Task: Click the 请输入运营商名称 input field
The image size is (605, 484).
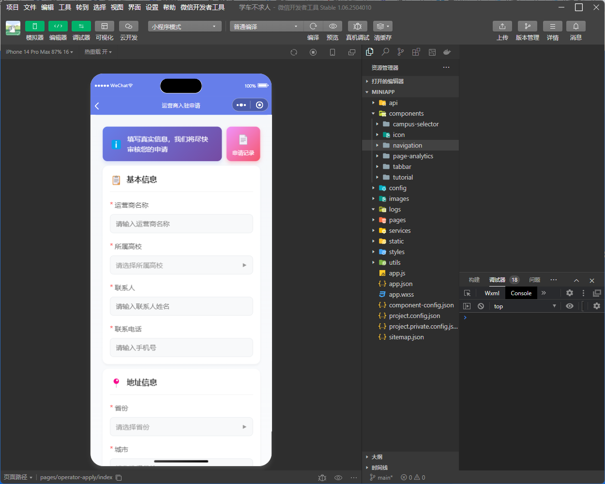Action: pyautogui.click(x=181, y=224)
